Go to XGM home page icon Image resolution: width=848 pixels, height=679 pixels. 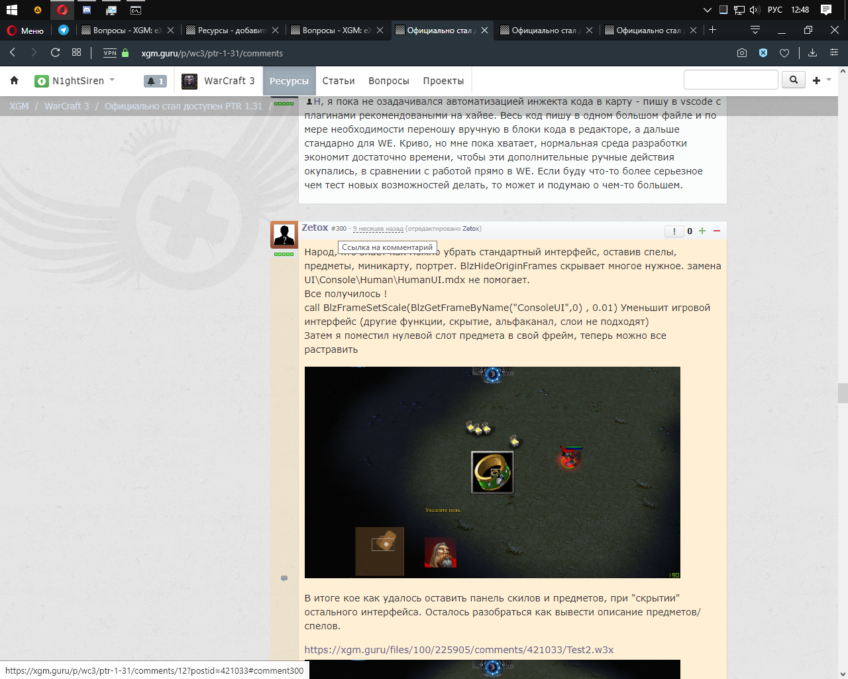14,81
